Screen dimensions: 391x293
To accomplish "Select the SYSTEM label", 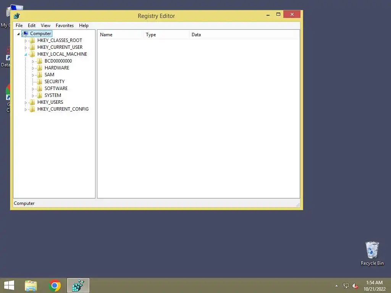I will pyautogui.click(x=53, y=95).
